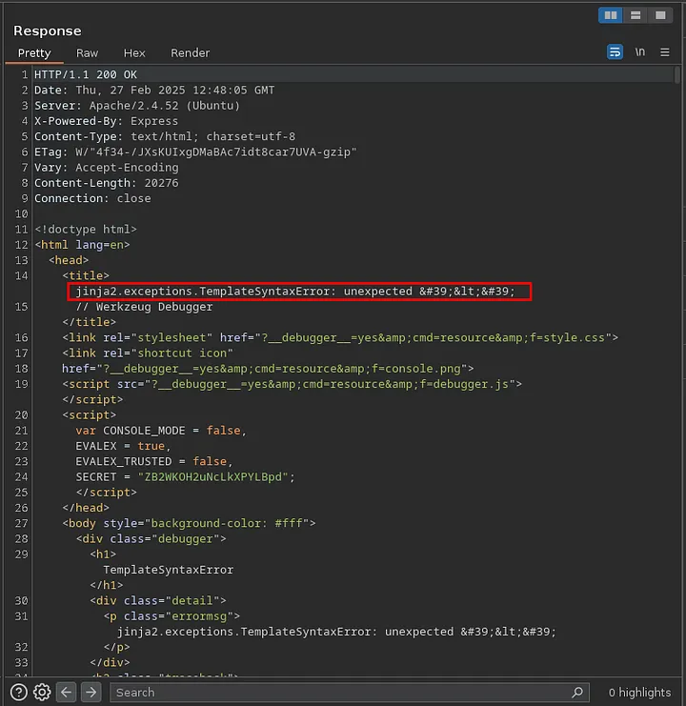The width and height of the screenshot is (686, 706).
Task: Switch to top-bottom layout view
Action: [636, 15]
